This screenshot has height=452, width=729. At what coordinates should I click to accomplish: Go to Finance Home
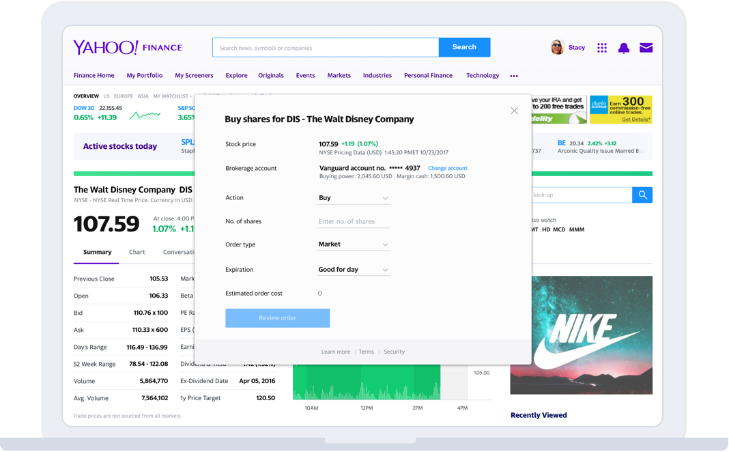(x=94, y=75)
